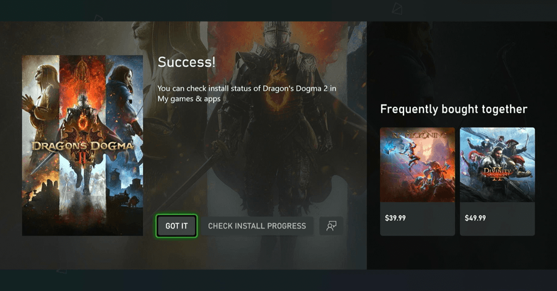The width and height of the screenshot is (557, 291).
Task: Click the Re-Reckoning title on the thumbnail
Action: click(x=419, y=135)
